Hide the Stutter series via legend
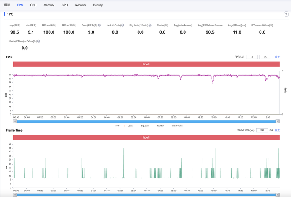The image size is (291, 197). tap(158, 126)
